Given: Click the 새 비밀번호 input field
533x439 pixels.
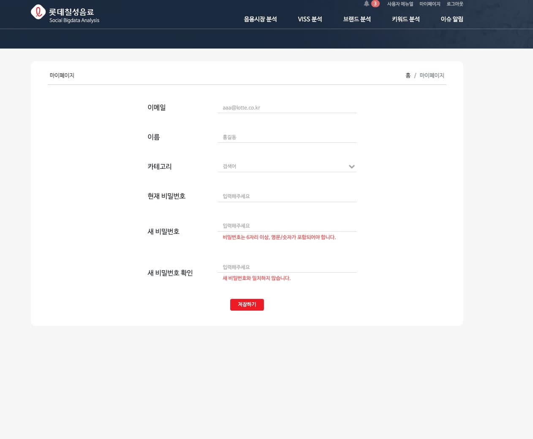Looking at the screenshot, I should [287, 226].
